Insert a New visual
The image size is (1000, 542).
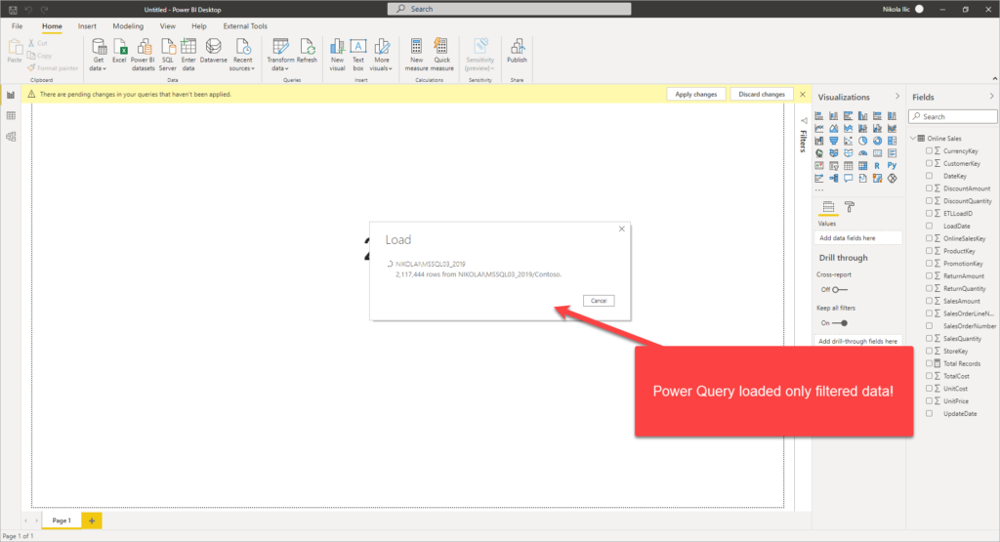coord(337,55)
